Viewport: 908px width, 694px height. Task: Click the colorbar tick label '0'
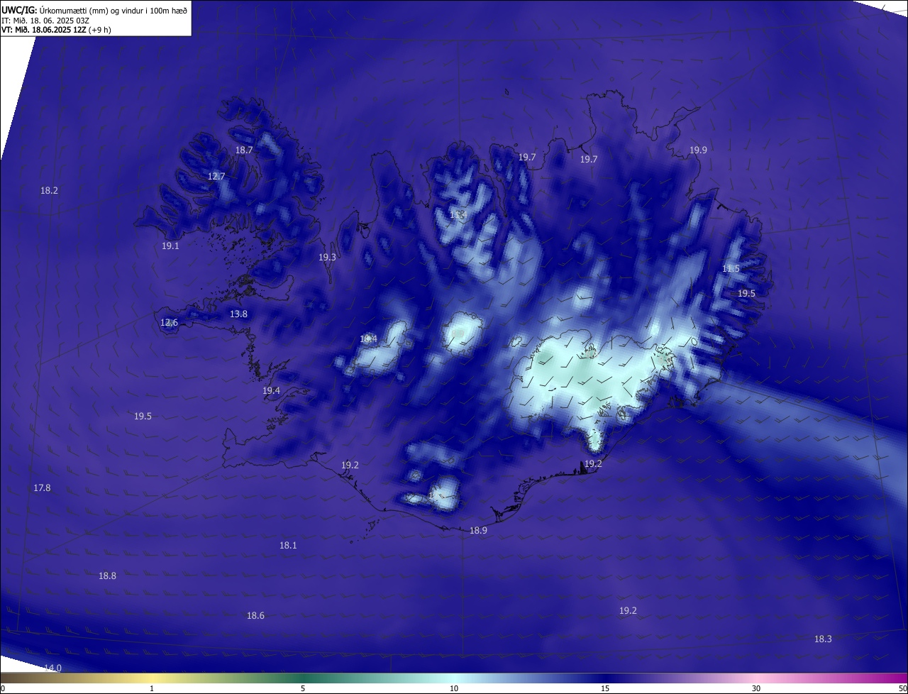[3, 688]
